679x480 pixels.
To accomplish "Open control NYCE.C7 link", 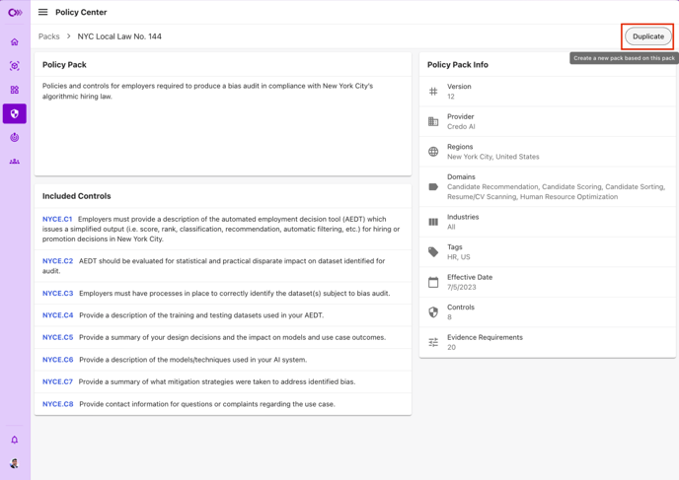I will coord(57,381).
